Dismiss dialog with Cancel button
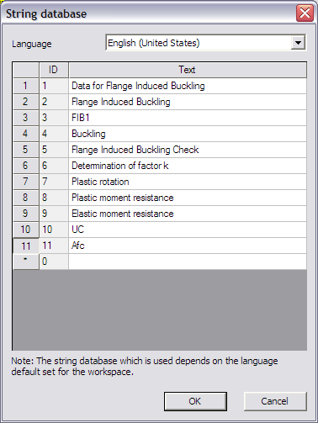 pos(275,401)
